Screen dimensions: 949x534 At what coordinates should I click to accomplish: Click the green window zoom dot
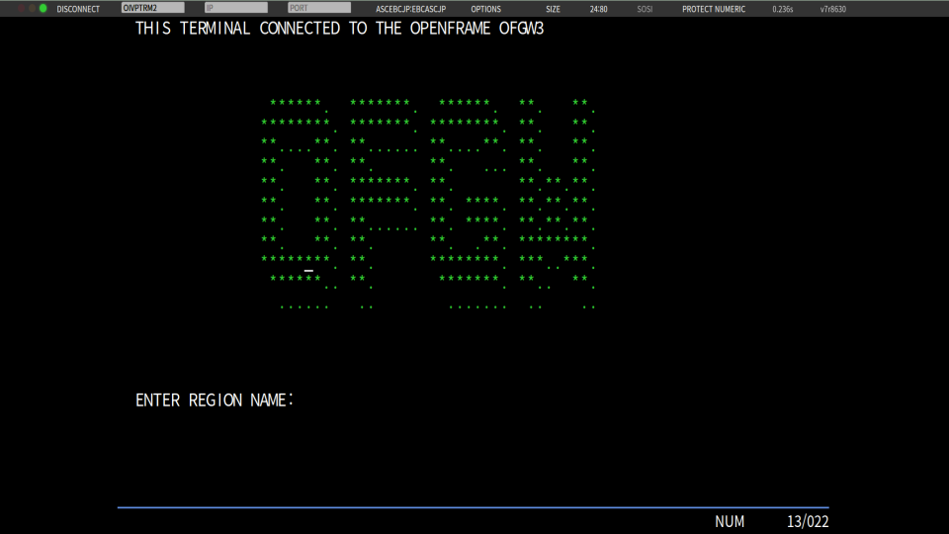click(x=43, y=9)
